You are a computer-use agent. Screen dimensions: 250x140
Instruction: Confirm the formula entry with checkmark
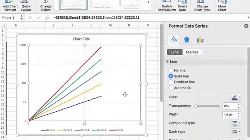(x=38, y=17)
